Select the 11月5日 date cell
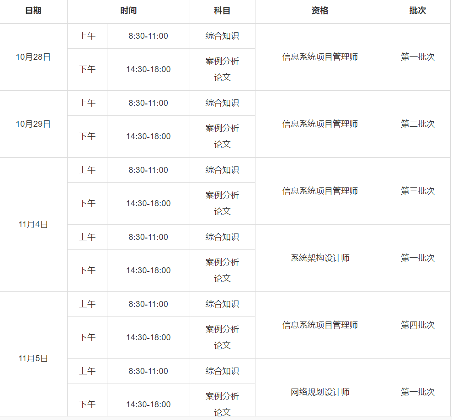 tap(33, 358)
